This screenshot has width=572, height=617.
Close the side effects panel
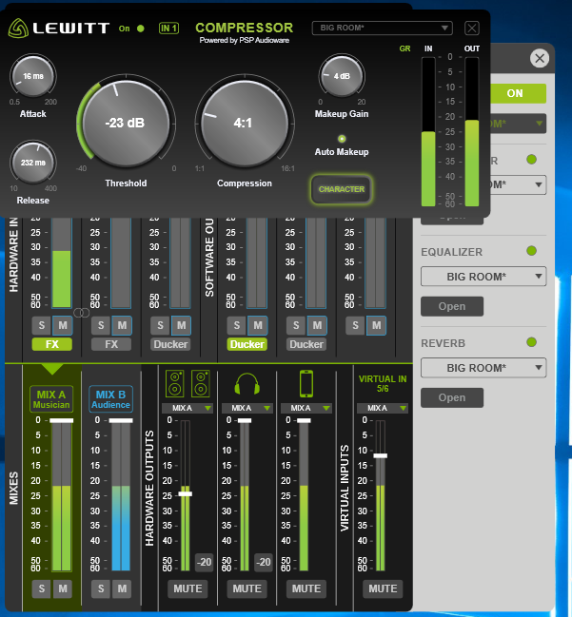pyautogui.click(x=540, y=58)
